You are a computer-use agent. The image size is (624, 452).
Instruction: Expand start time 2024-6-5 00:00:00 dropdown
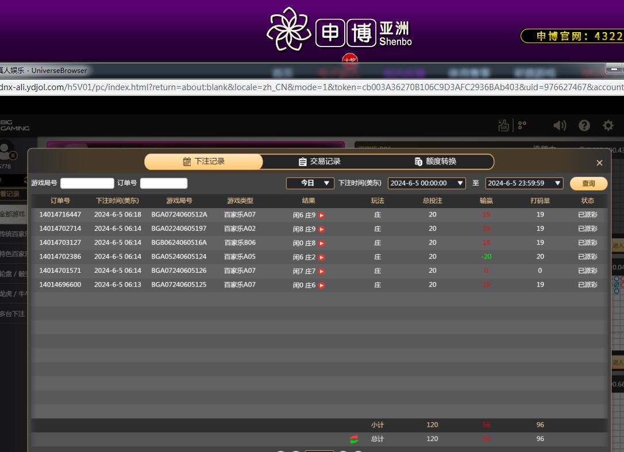[427, 183]
